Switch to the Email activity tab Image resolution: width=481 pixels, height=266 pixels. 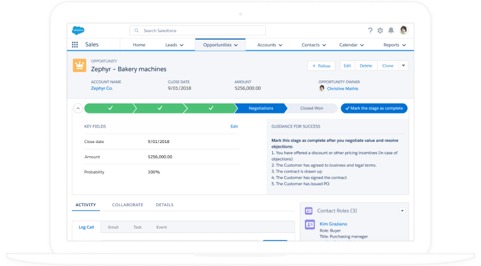[x=113, y=227]
